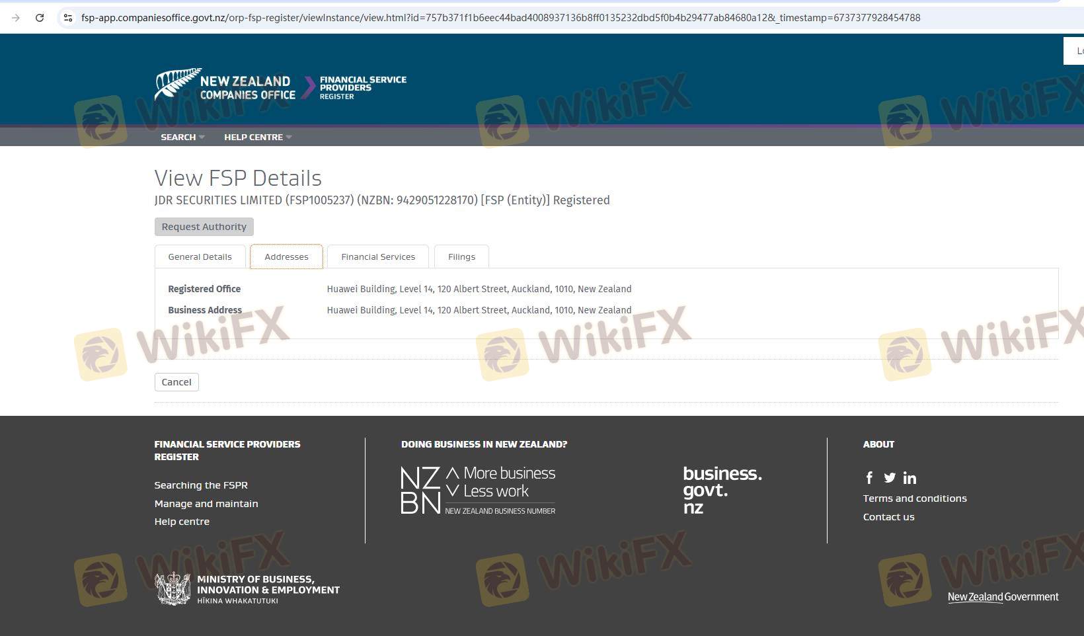Image resolution: width=1084 pixels, height=636 pixels.
Task: Click the Cancel button
Action: click(x=176, y=382)
